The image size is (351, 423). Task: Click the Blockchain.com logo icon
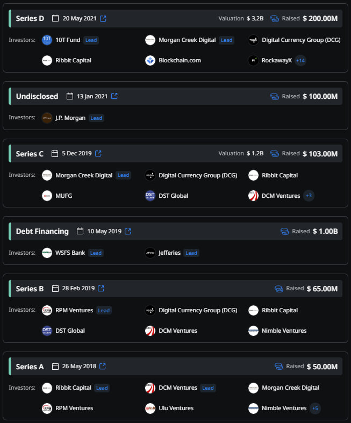[150, 60]
